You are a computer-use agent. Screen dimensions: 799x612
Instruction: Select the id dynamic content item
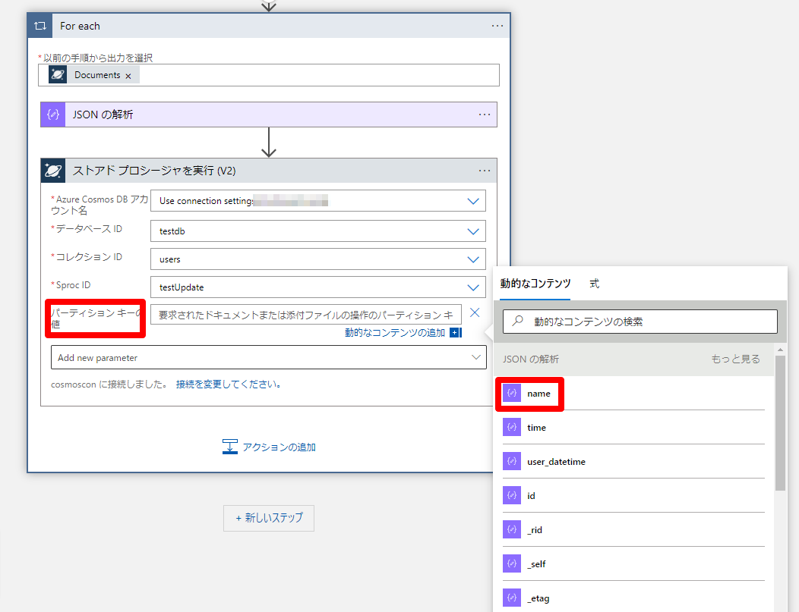[633, 495]
